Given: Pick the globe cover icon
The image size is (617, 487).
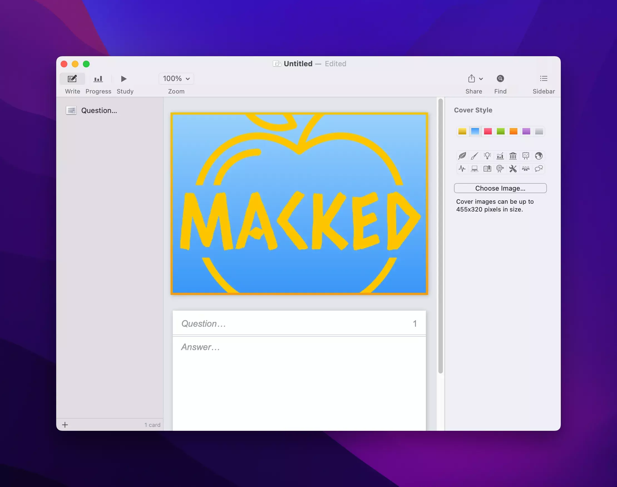Looking at the screenshot, I should (538, 156).
